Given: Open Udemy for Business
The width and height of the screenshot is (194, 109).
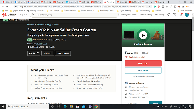Looking at the screenshot, I should pyautogui.click(x=129, y=15).
